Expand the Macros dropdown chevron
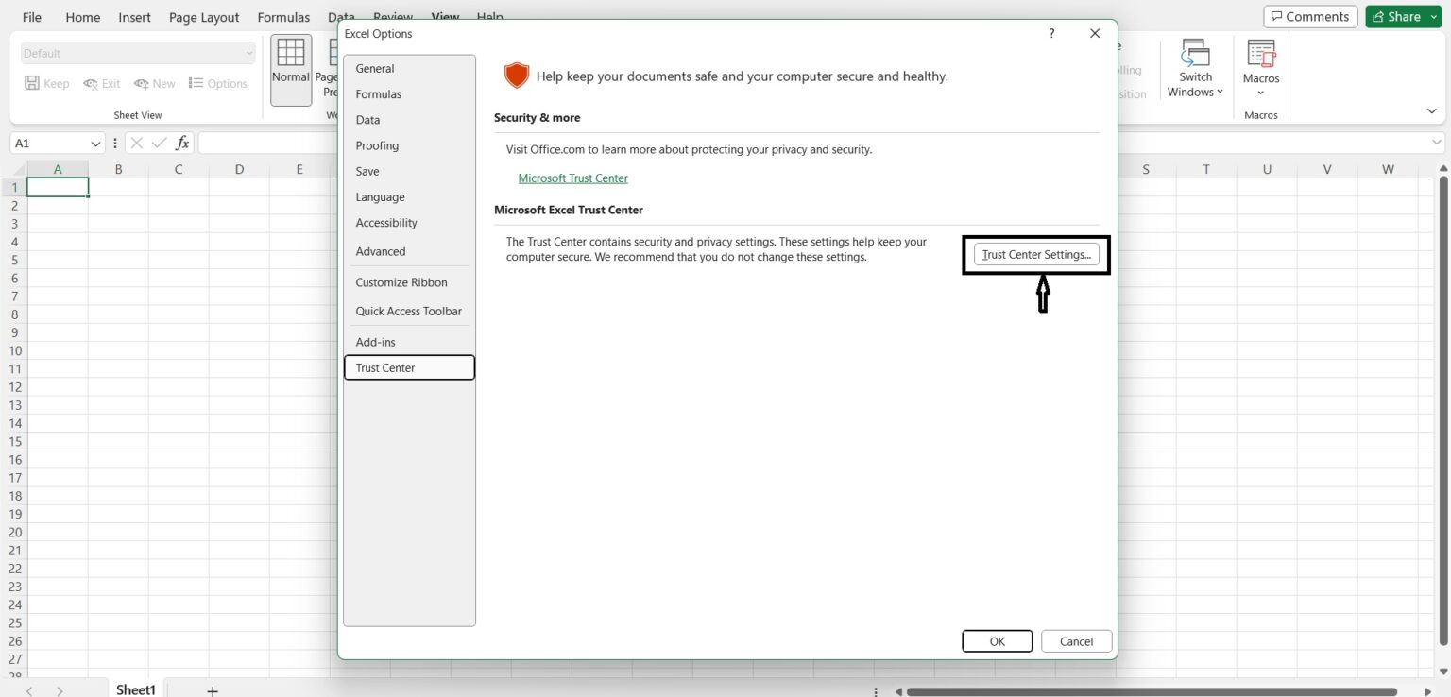 pyautogui.click(x=1260, y=93)
